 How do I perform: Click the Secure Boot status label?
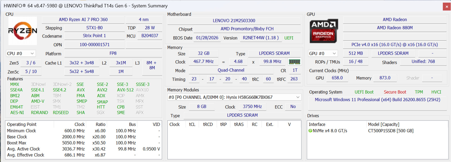(395, 92)
